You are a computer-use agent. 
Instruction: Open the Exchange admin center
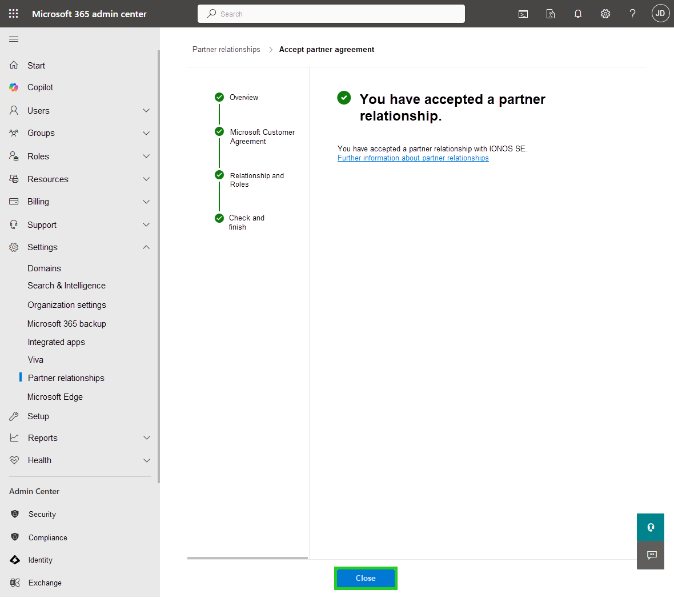45,583
